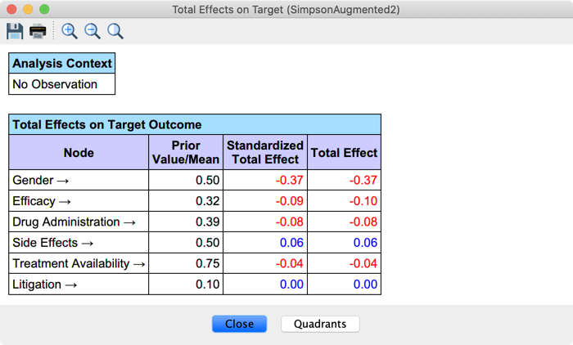
Task: Select the Prior Value/Mean column header
Action: [185, 153]
